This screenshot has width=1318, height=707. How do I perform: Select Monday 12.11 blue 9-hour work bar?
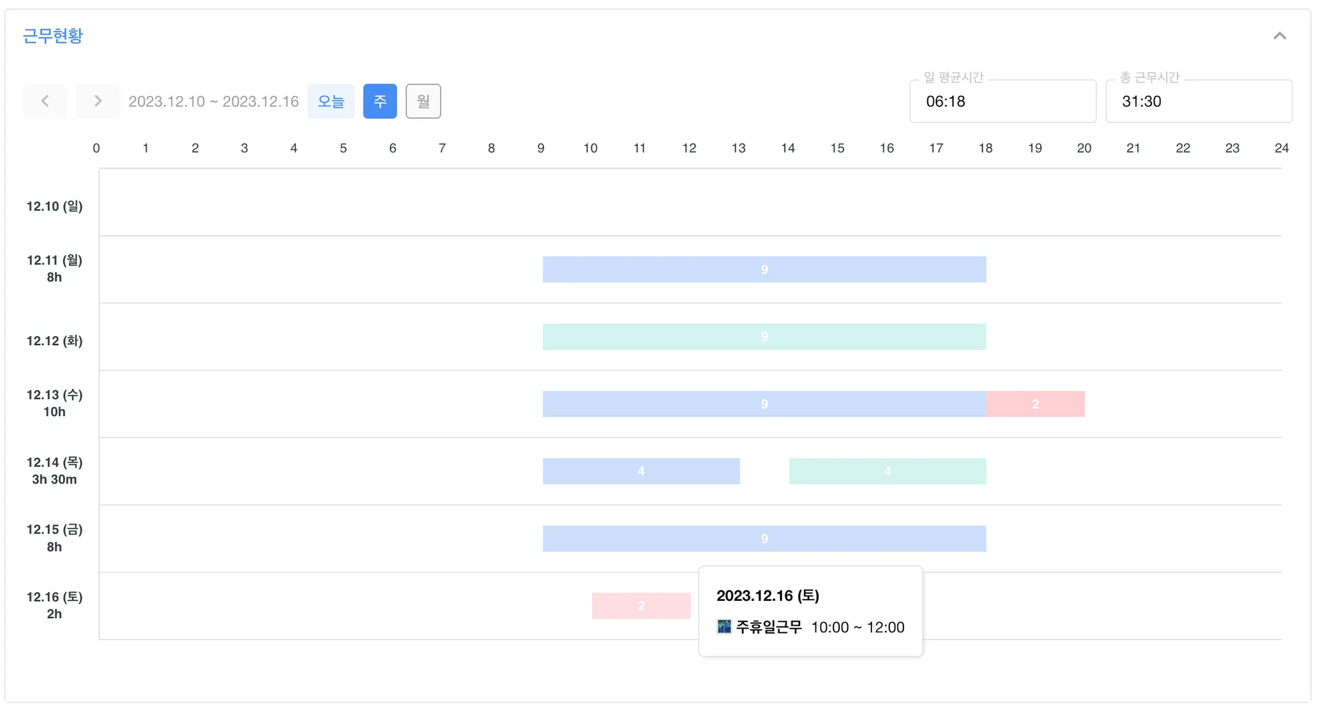tap(764, 269)
